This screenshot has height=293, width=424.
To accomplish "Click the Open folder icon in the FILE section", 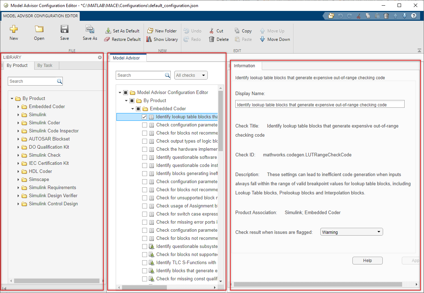I will [39, 33].
